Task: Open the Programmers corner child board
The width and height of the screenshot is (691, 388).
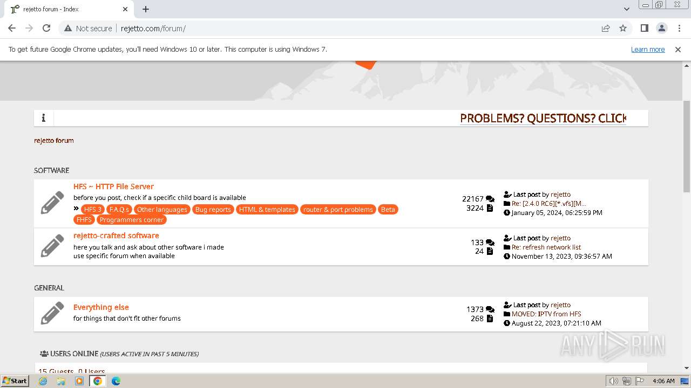Action: coord(131,219)
